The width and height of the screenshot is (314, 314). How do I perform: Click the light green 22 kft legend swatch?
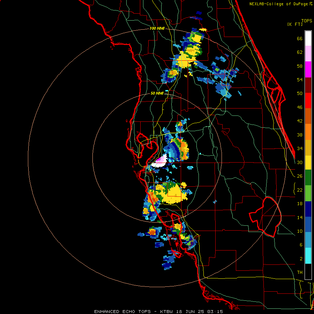coord(308,193)
